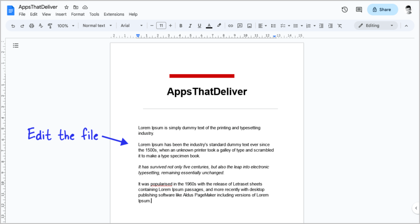This screenshot has height=224, width=420.
Task: Click the italic paragraph about five centuries
Action: [x=203, y=170]
